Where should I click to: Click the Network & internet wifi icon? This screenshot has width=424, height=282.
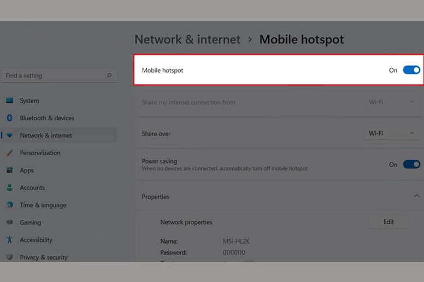(9, 136)
